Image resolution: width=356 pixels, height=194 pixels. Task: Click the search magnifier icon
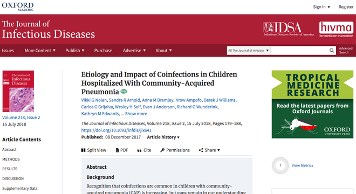click(x=332, y=50)
